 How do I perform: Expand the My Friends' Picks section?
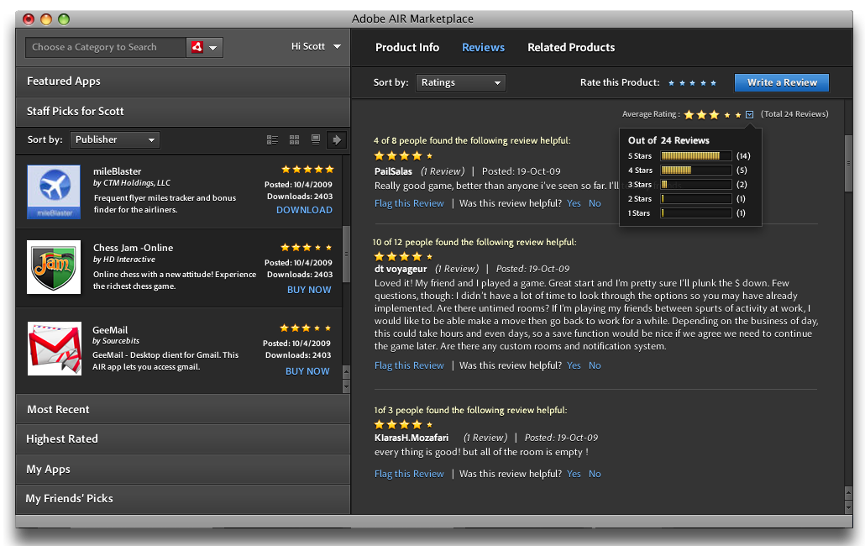click(x=182, y=499)
